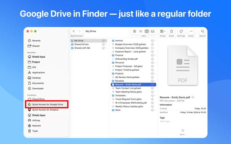Expand the Shared Drives chevron

[x=106, y=44]
